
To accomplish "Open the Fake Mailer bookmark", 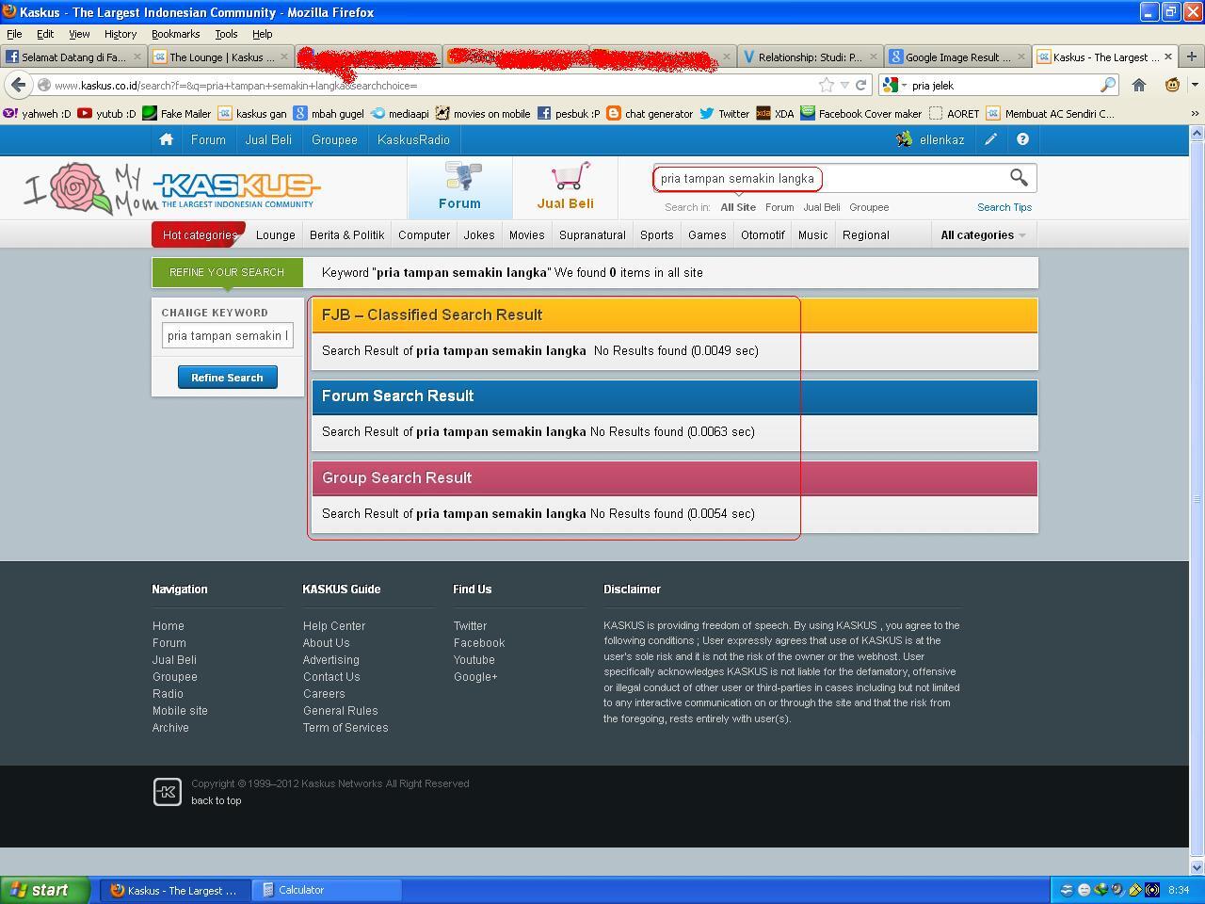I will tap(176, 113).
